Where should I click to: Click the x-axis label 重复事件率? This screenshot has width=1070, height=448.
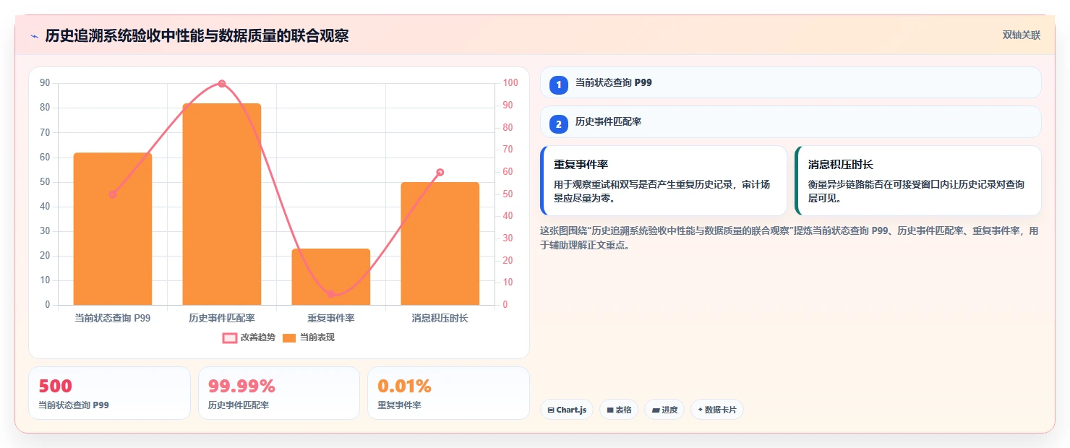[x=331, y=318]
